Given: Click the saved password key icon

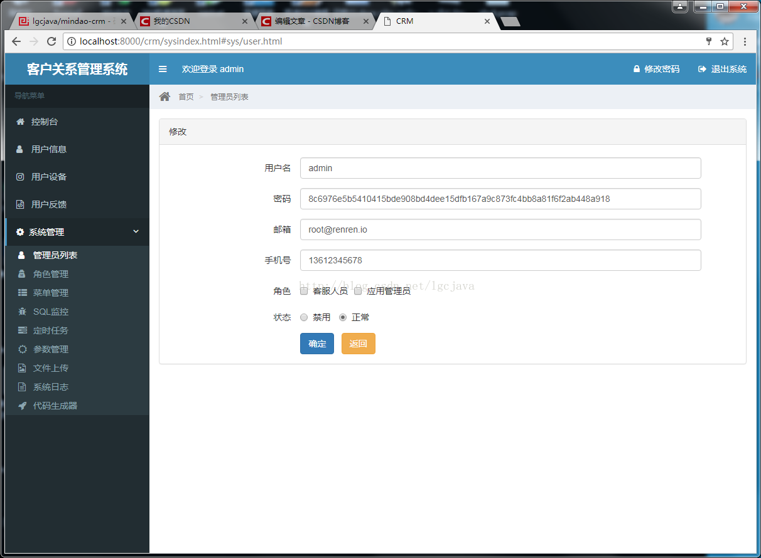Looking at the screenshot, I should [709, 41].
